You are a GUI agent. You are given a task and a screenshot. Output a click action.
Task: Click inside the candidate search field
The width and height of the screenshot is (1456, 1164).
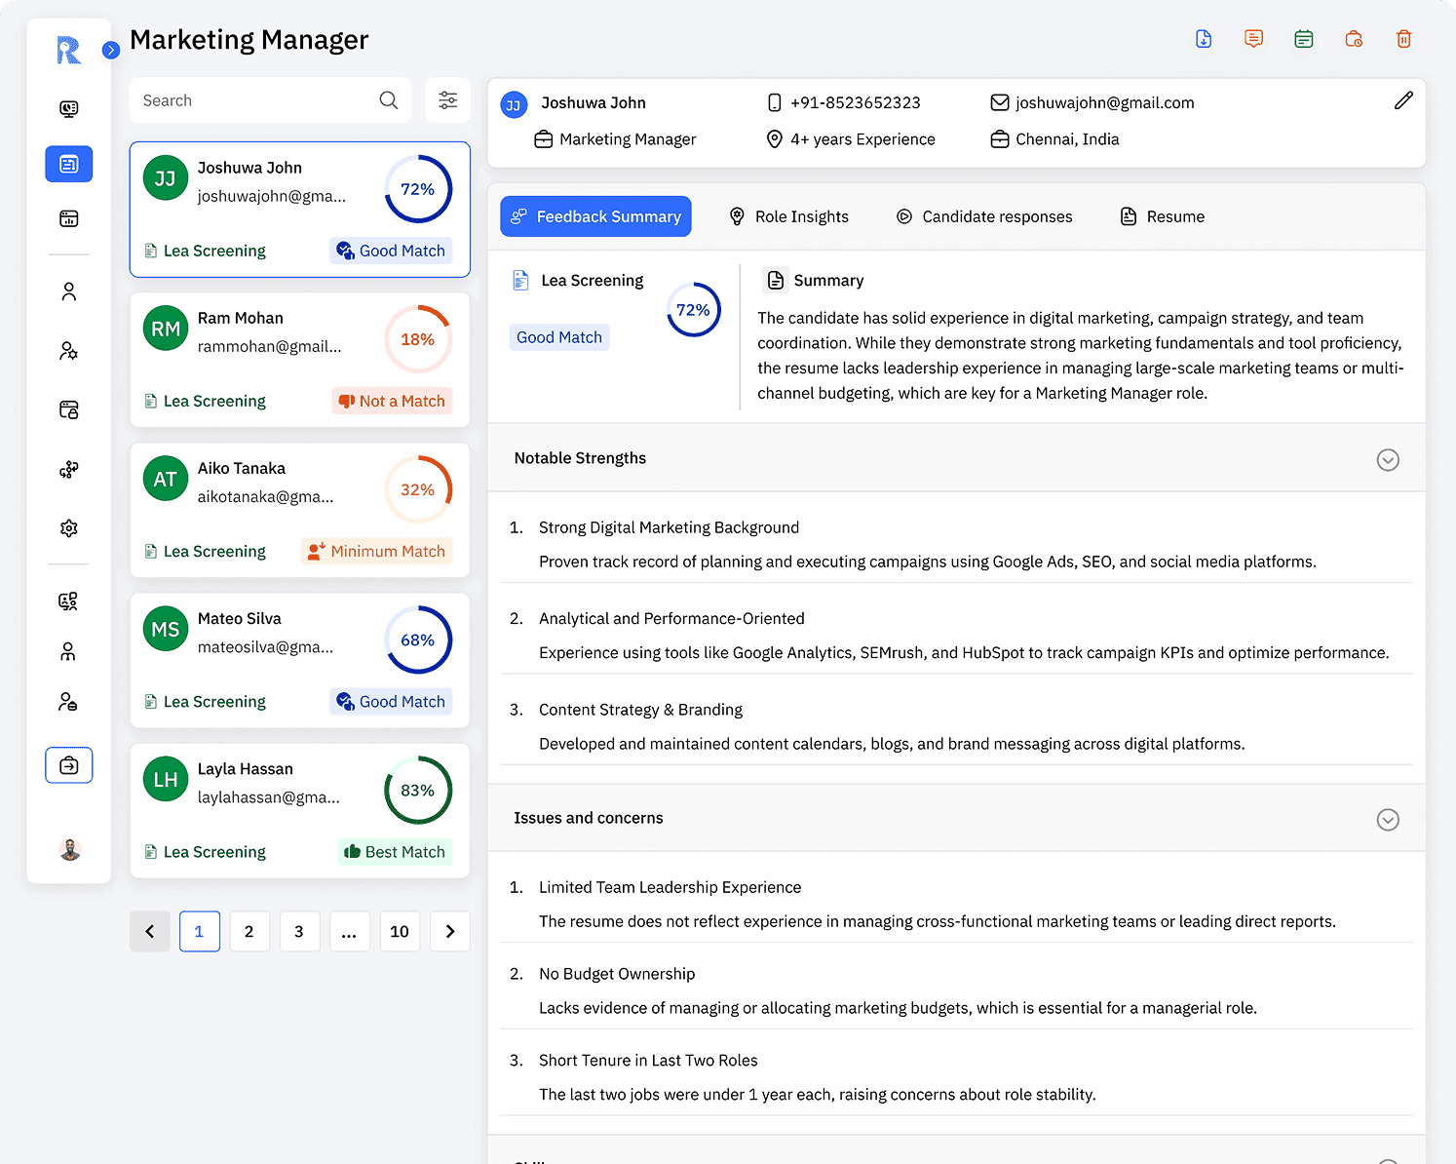[x=253, y=99]
